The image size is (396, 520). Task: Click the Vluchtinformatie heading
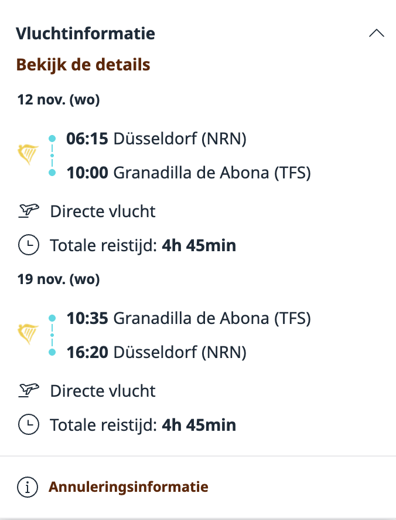pos(86,33)
